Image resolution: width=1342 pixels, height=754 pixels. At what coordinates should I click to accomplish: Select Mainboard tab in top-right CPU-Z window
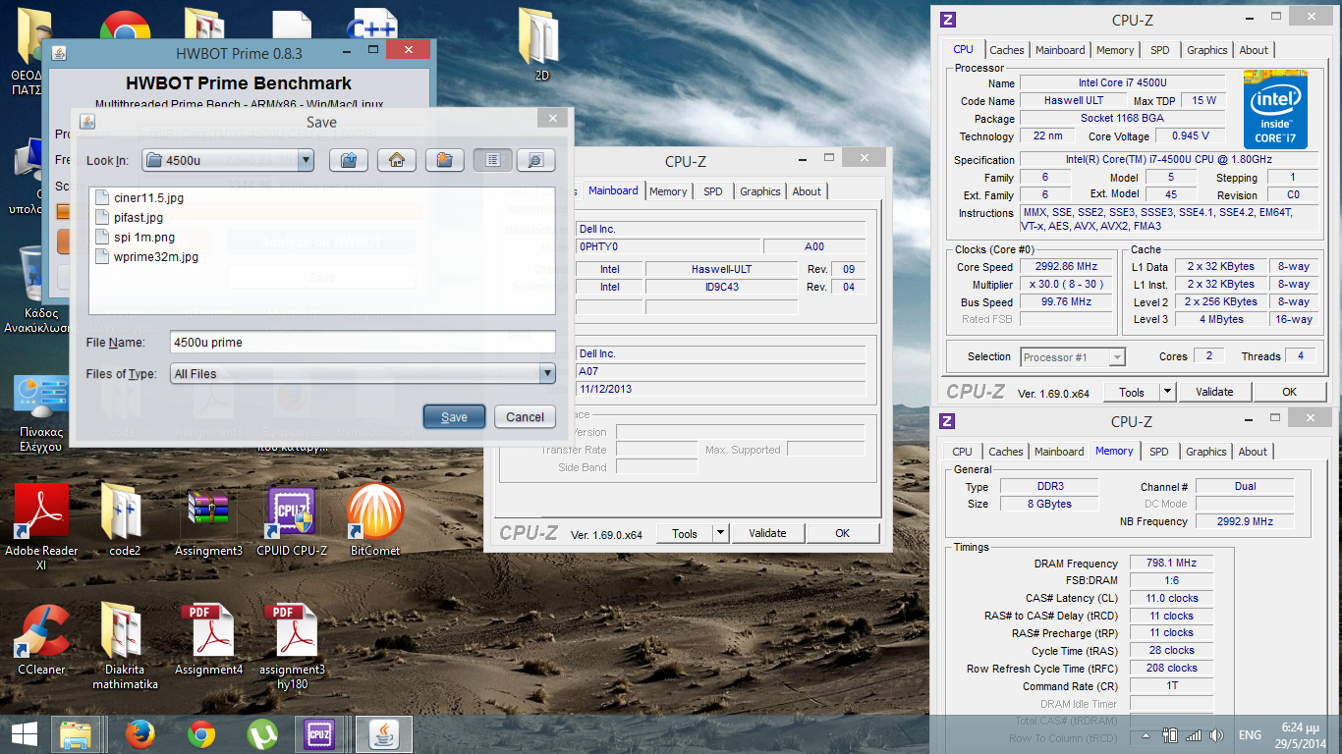1060,50
